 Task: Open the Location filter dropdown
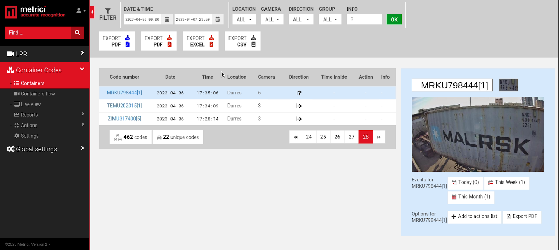(x=244, y=20)
